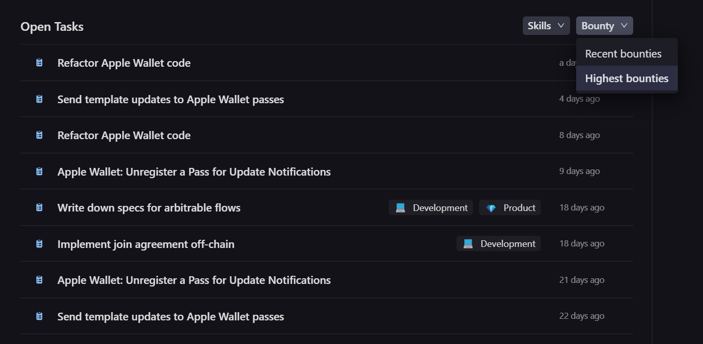Click the task icon beside "Implement join agreement off-chain"

coord(39,244)
